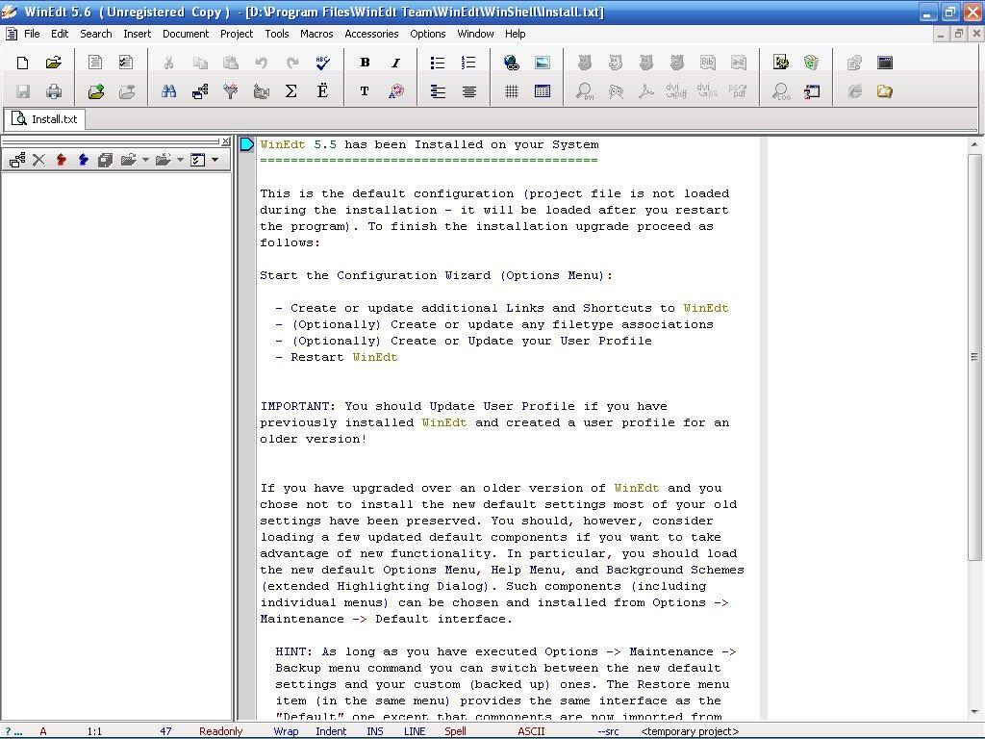
Task: Open the Help menu
Action: point(516,34)
